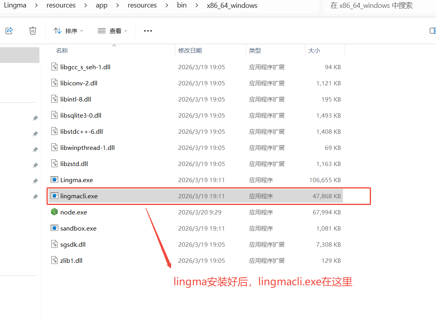
Task: Sort by Date modified (修改日期) column header
Action: pos(190,50)
